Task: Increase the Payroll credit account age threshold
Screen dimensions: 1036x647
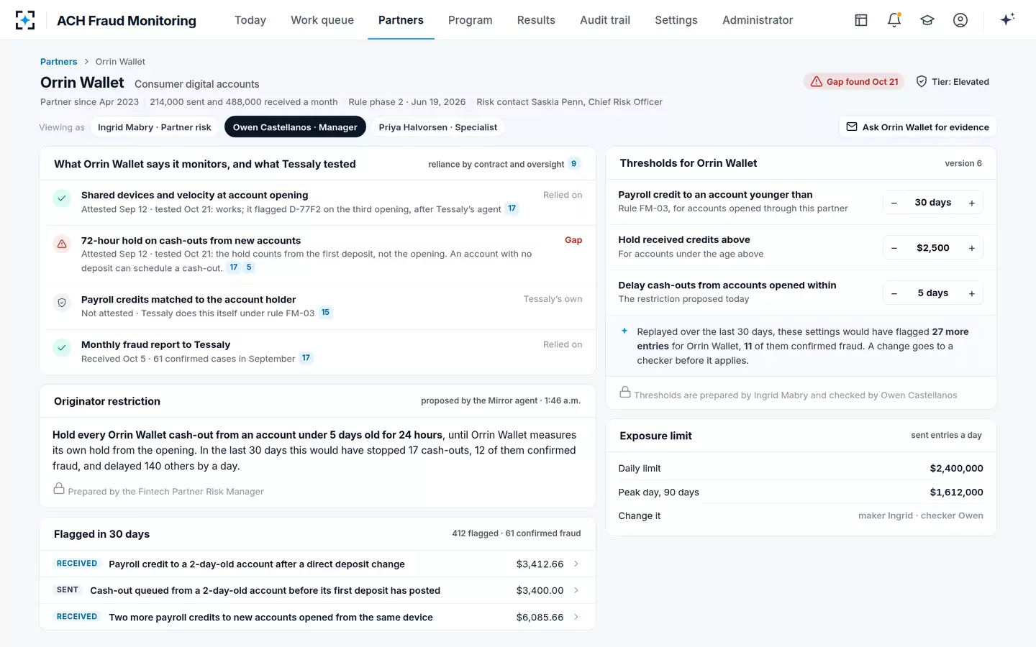Action: [972, 203]
